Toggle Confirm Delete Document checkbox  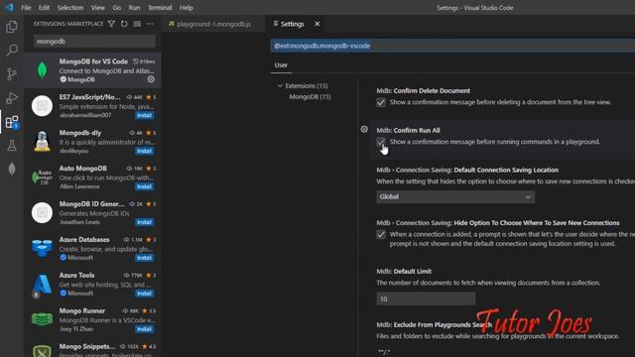point(381,102)
